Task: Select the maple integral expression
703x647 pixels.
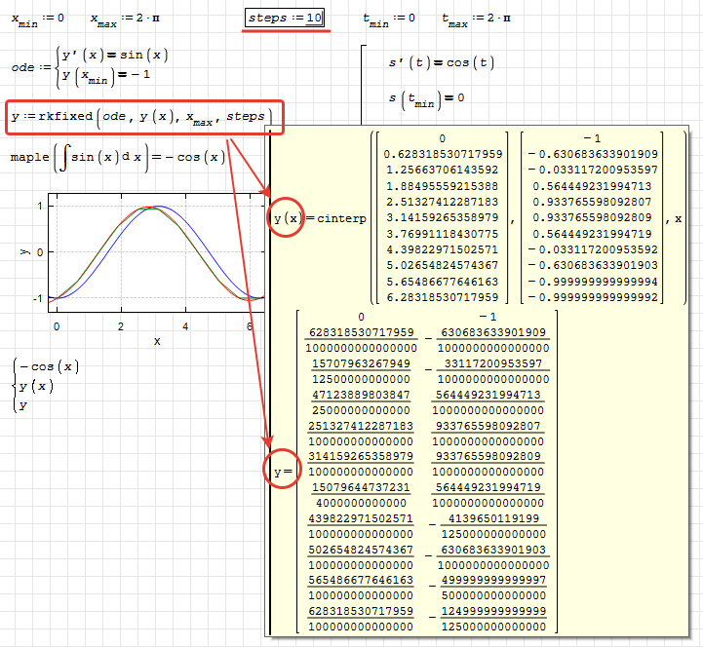Action: point(119,158)
